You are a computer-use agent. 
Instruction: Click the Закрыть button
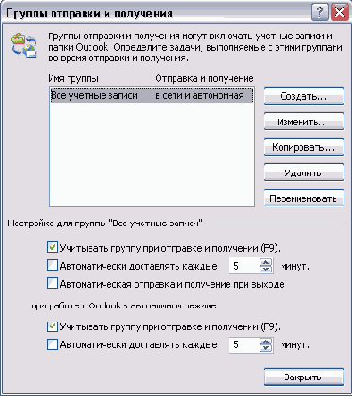tap(304, 376)
